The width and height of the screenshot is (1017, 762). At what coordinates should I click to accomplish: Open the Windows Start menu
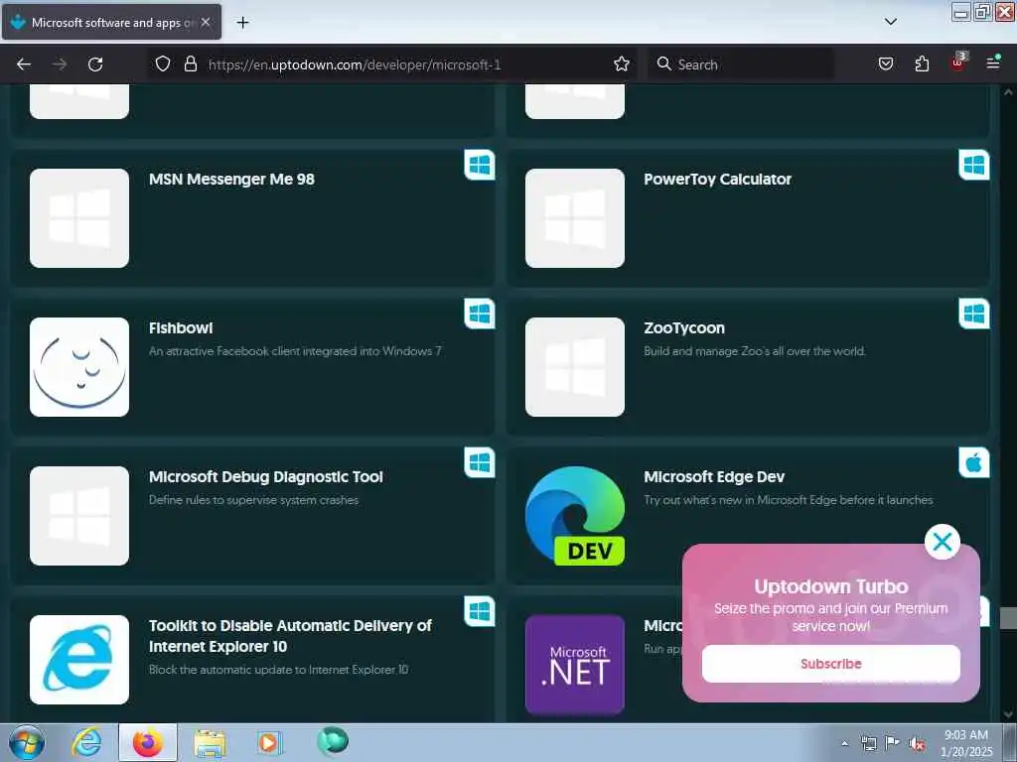pos(27,742)
